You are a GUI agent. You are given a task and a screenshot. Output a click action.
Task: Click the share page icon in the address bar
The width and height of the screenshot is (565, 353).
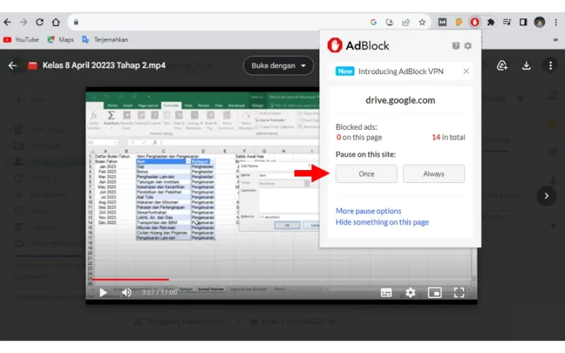click(x=406, y=23)
